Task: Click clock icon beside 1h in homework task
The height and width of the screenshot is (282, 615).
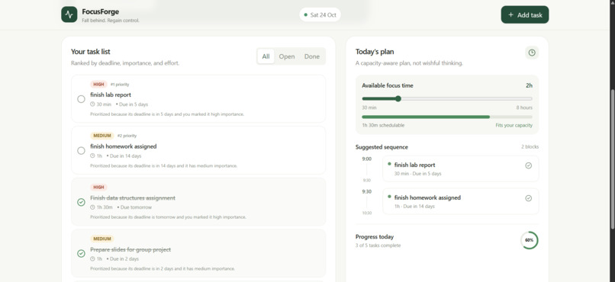Action: (92, 156)
